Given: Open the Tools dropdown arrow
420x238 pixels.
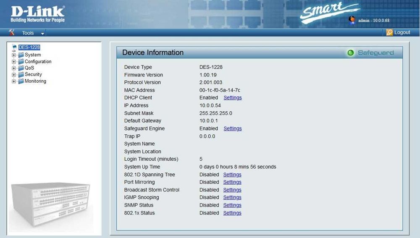Looking at the screenshot, I should point(42,34).
